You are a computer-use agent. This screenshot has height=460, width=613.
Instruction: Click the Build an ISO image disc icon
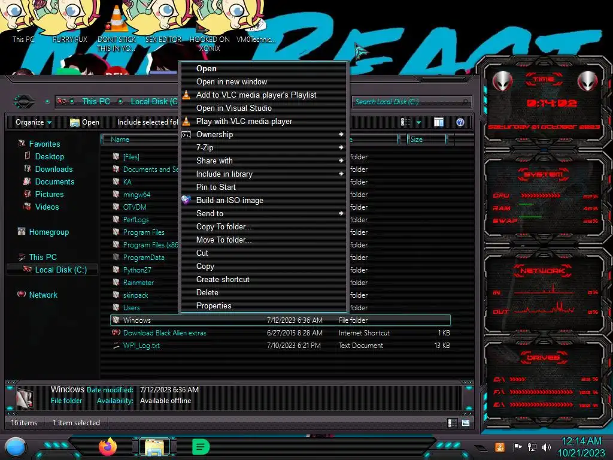tap(186, 200)
